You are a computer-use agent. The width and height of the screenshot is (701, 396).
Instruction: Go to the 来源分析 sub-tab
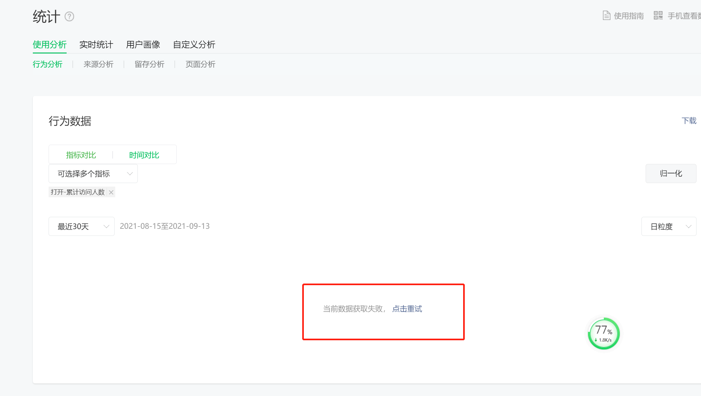tap(98, 64)
